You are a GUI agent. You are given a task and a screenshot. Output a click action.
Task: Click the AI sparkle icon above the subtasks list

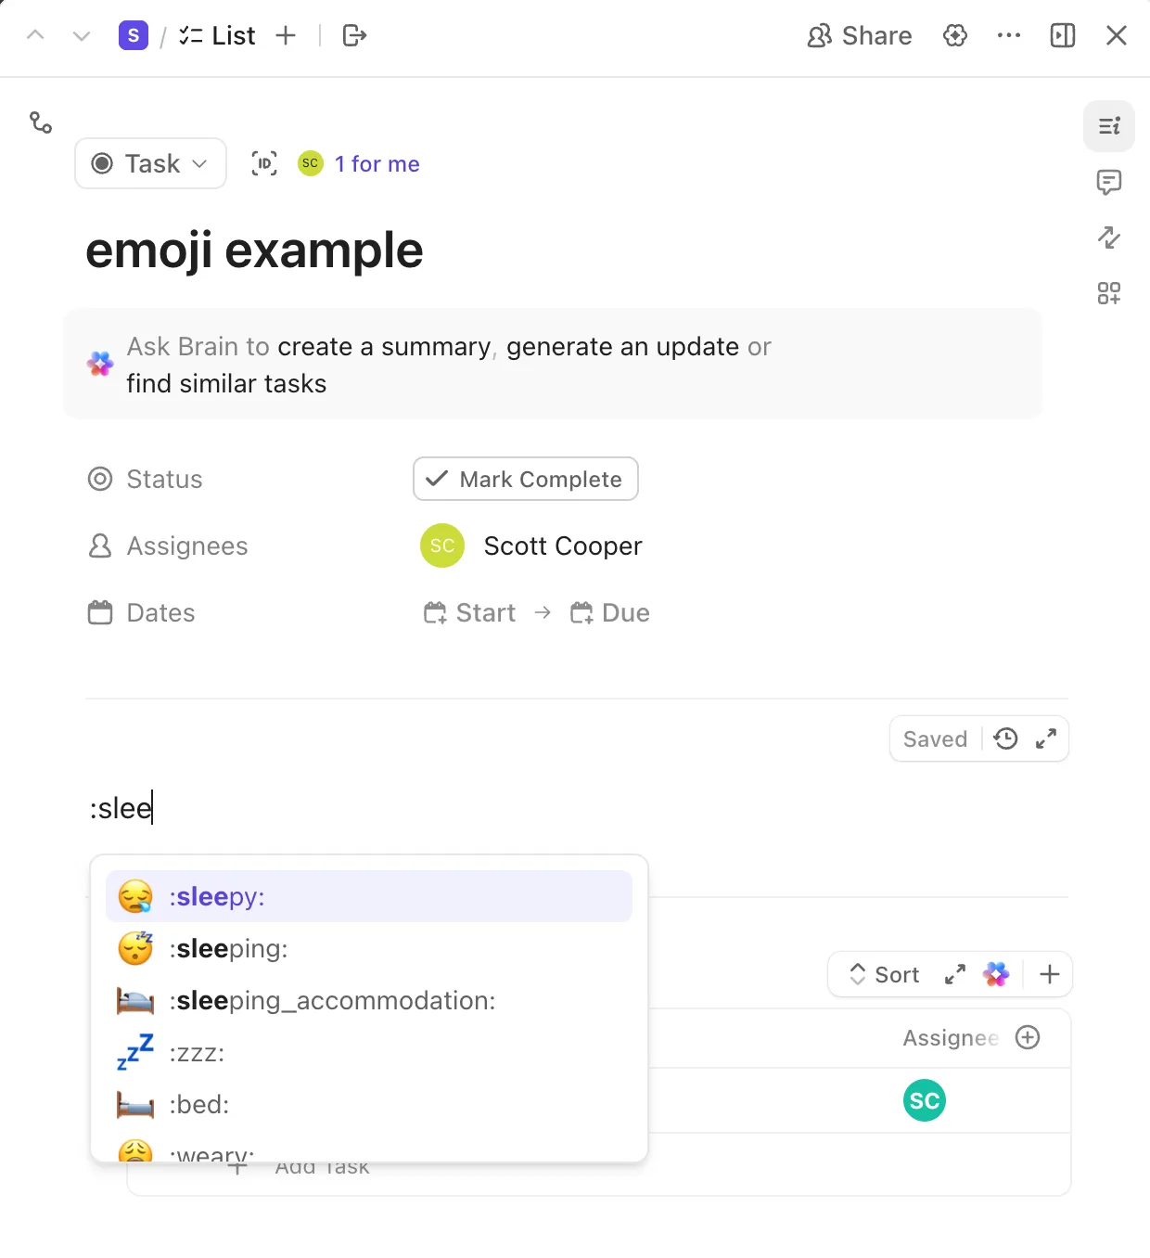[x=996, y=974]
